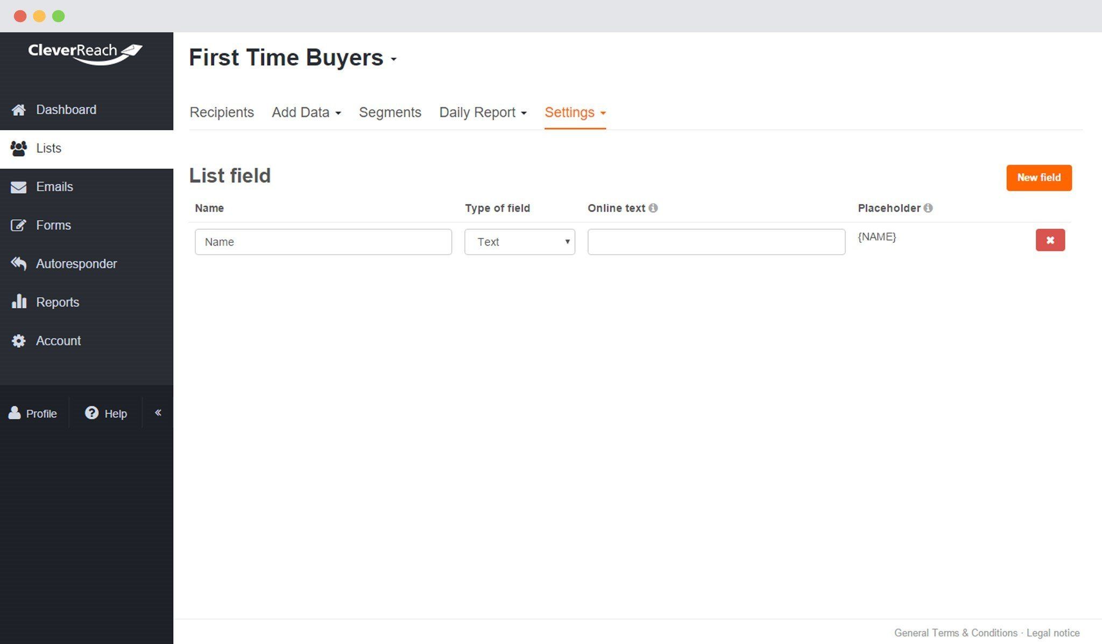Click the green window maximize button
This screenshot has width=1102, height=644.
(59, 16)
